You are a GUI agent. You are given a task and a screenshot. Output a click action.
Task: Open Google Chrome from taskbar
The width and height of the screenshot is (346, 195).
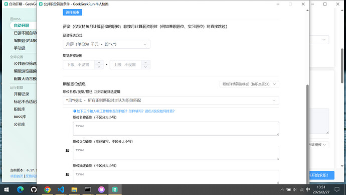47,189
